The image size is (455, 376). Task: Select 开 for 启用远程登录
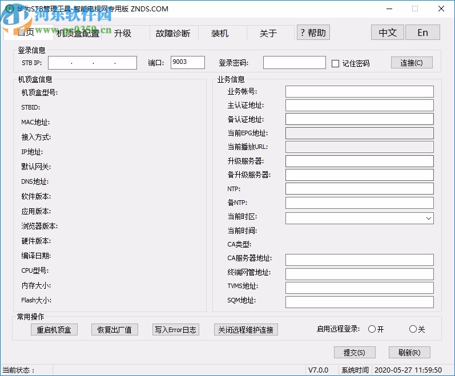(x=372, y=329)
